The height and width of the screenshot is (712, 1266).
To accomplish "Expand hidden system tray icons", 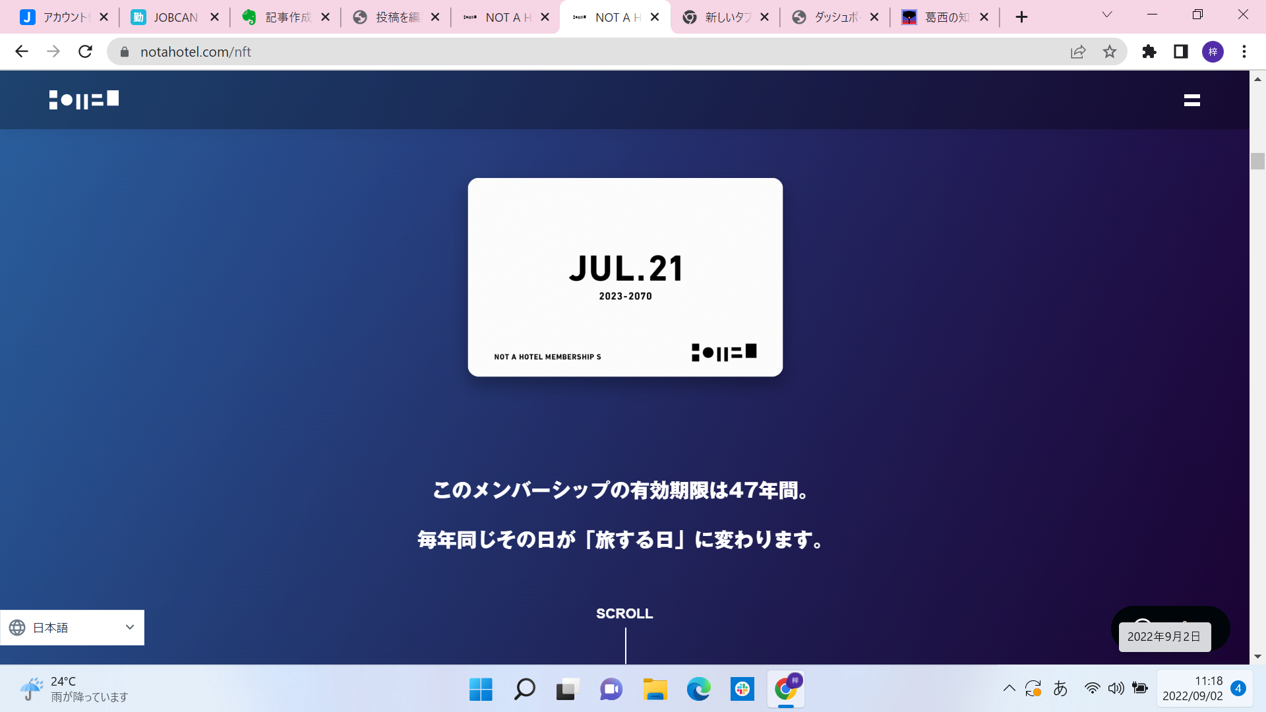I will (1009, 688).
